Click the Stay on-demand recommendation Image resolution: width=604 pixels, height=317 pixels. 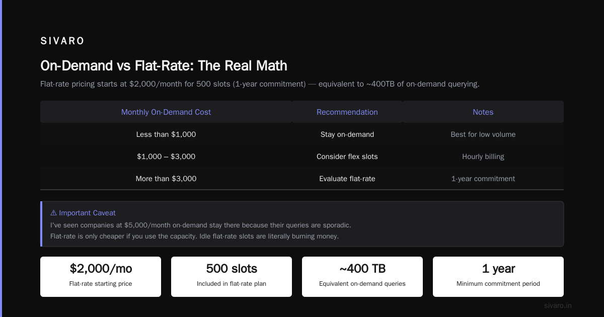coord(347,134)
